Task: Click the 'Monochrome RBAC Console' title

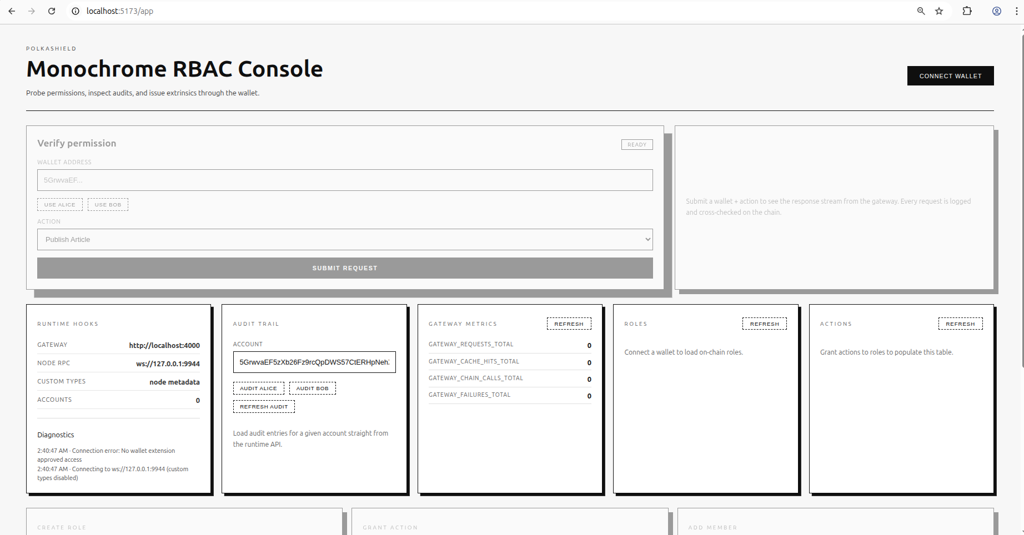Action: [174, 69]
